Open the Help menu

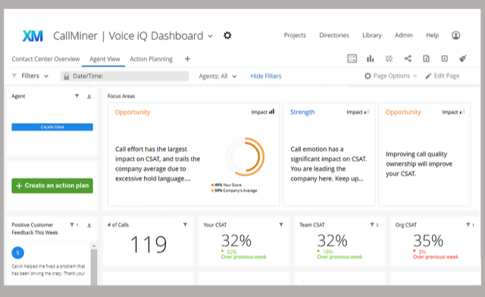pyautogui.click(x=433, y=36)
